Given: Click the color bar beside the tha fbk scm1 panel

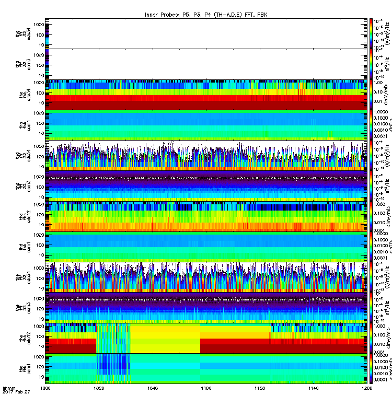Looking at the screenshot, I should pyautogui.click(x=371, y=125).
